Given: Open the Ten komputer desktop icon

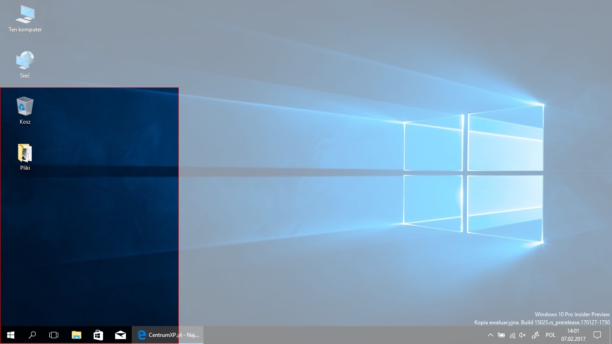Looking at the screenshot, I should pos(25,19).
